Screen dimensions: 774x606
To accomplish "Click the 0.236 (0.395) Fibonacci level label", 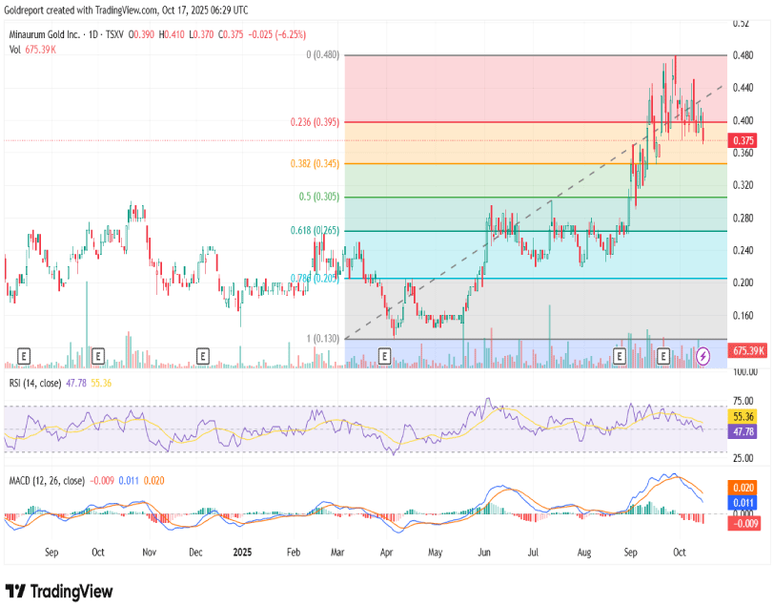I will [315, 122].
